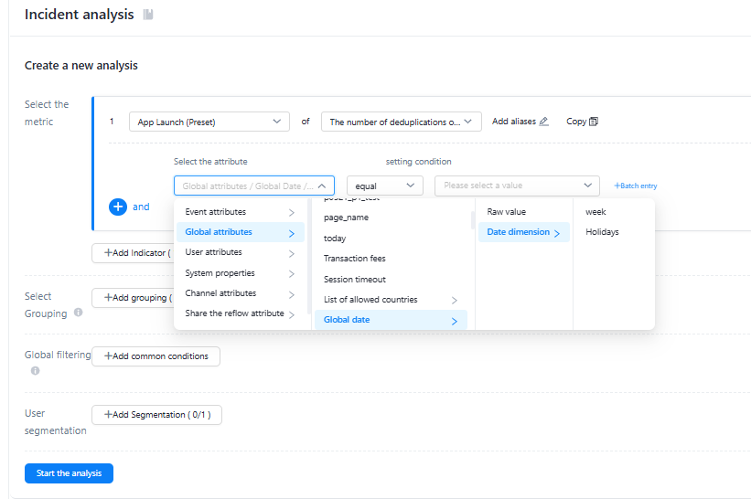The height and width of the screenshot is (499, 751).
Task: Select Global attributes in the cascade menu
Action: 241,232
